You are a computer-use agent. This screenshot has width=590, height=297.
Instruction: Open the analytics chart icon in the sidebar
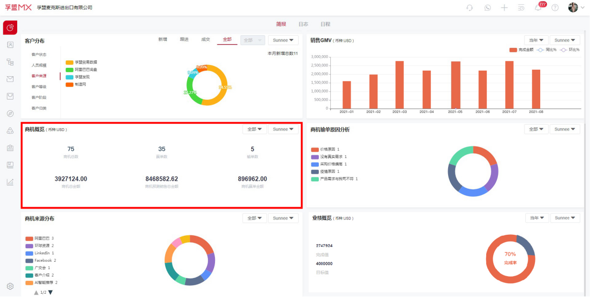click(10, 182)
